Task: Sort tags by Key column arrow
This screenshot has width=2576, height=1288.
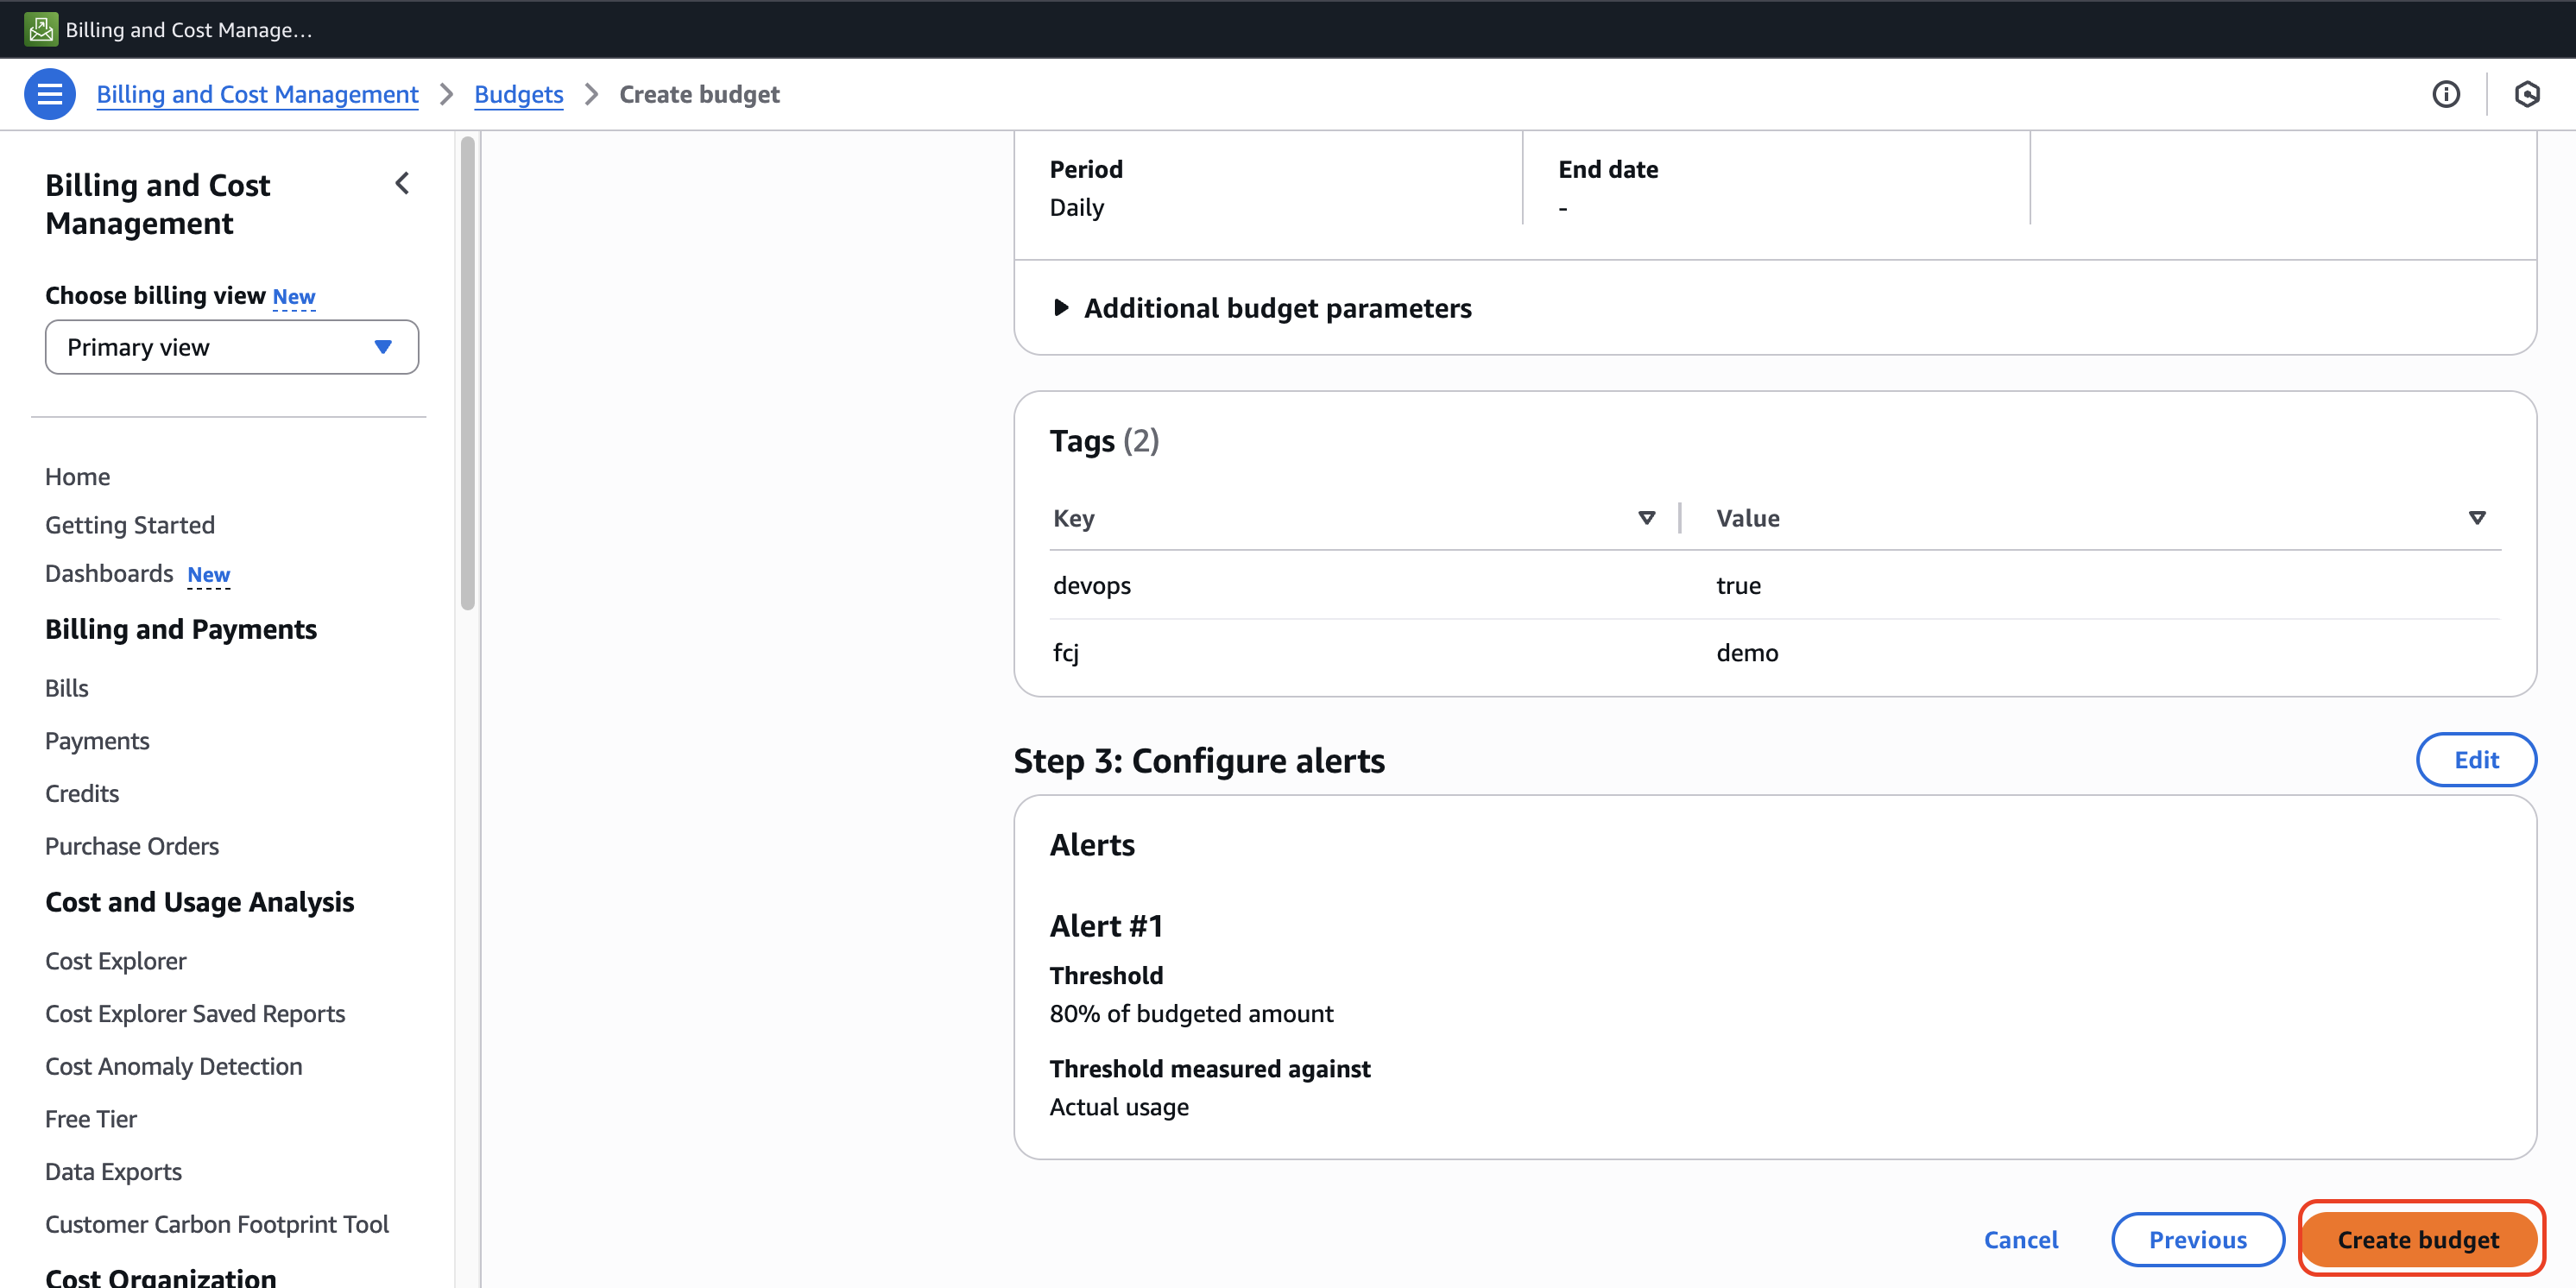Action: click(1646, 518)
